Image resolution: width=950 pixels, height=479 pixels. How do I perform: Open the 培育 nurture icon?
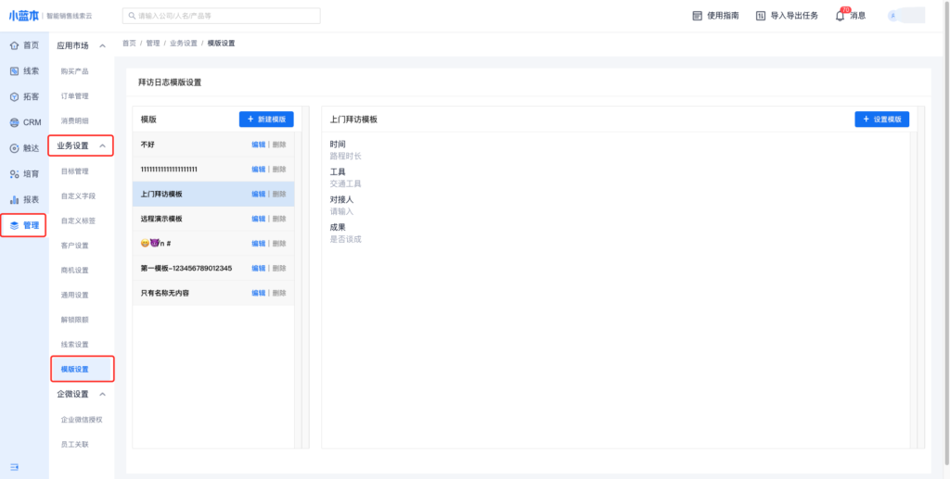[14, 174]
